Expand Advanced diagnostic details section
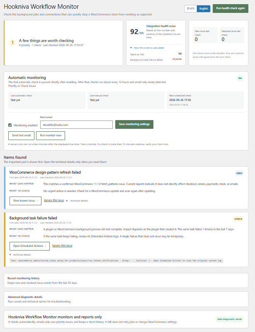Screen dimensions: 255x332 [126, 299]
